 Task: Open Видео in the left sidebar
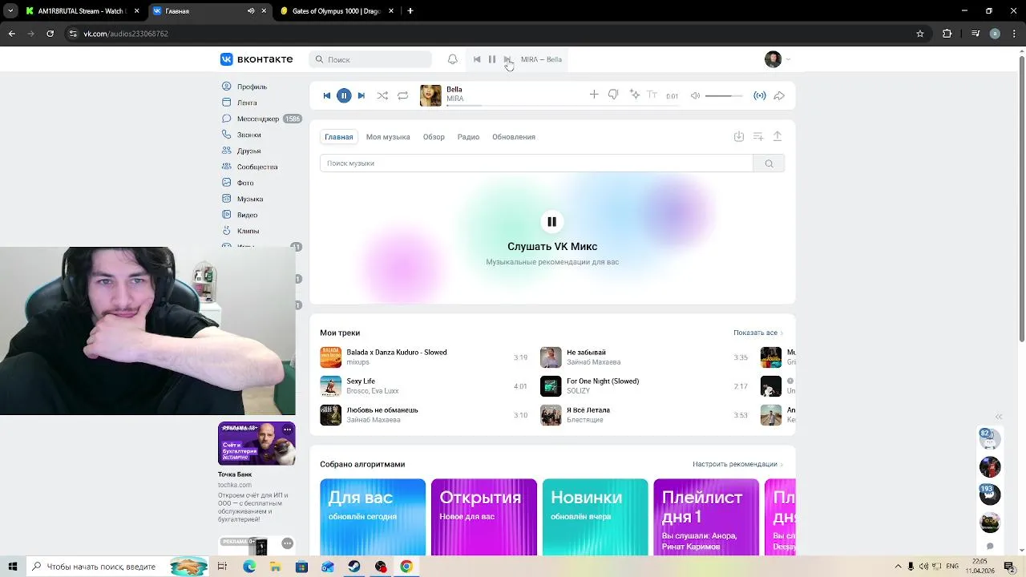pyautogui.click(x=247, y=215)
